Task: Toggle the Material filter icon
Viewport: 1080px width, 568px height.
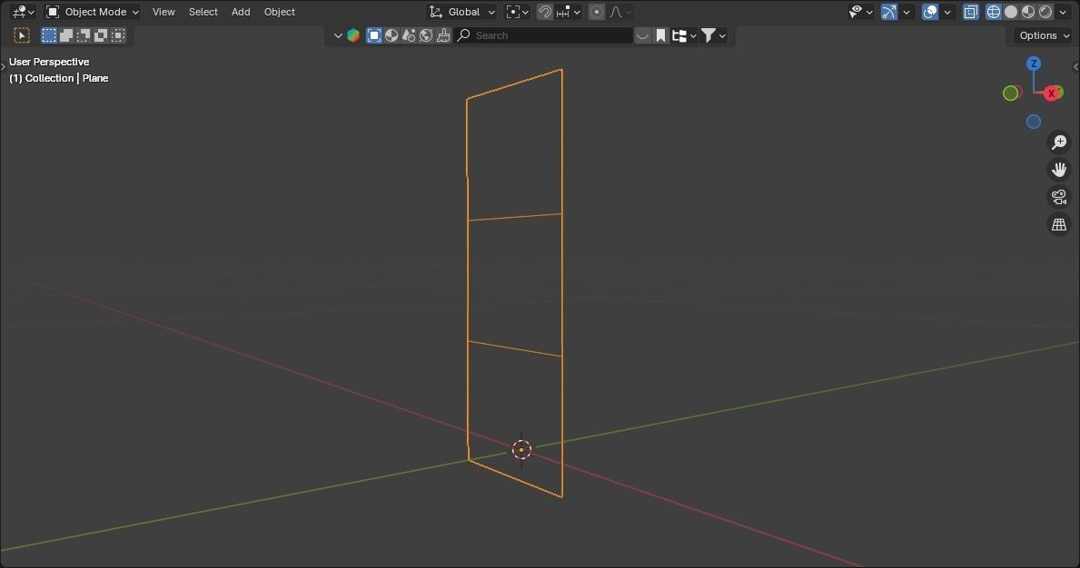Action: 391,35
